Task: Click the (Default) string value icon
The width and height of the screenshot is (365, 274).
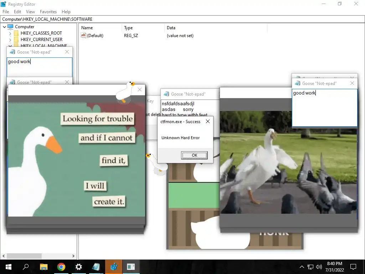Action: coord(83,35)
